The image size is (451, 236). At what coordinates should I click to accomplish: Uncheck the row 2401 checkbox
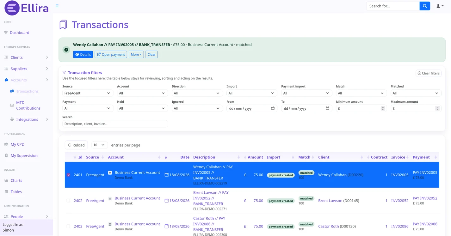68,175
